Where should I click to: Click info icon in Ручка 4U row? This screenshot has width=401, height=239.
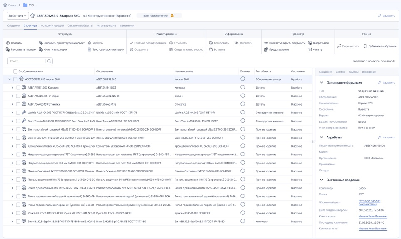pos(243,213)
